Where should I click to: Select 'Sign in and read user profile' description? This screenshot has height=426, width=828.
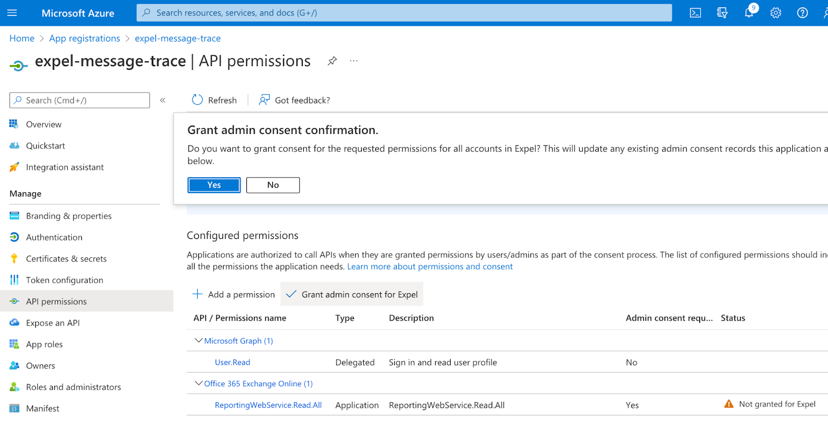[x=443, y=362]
